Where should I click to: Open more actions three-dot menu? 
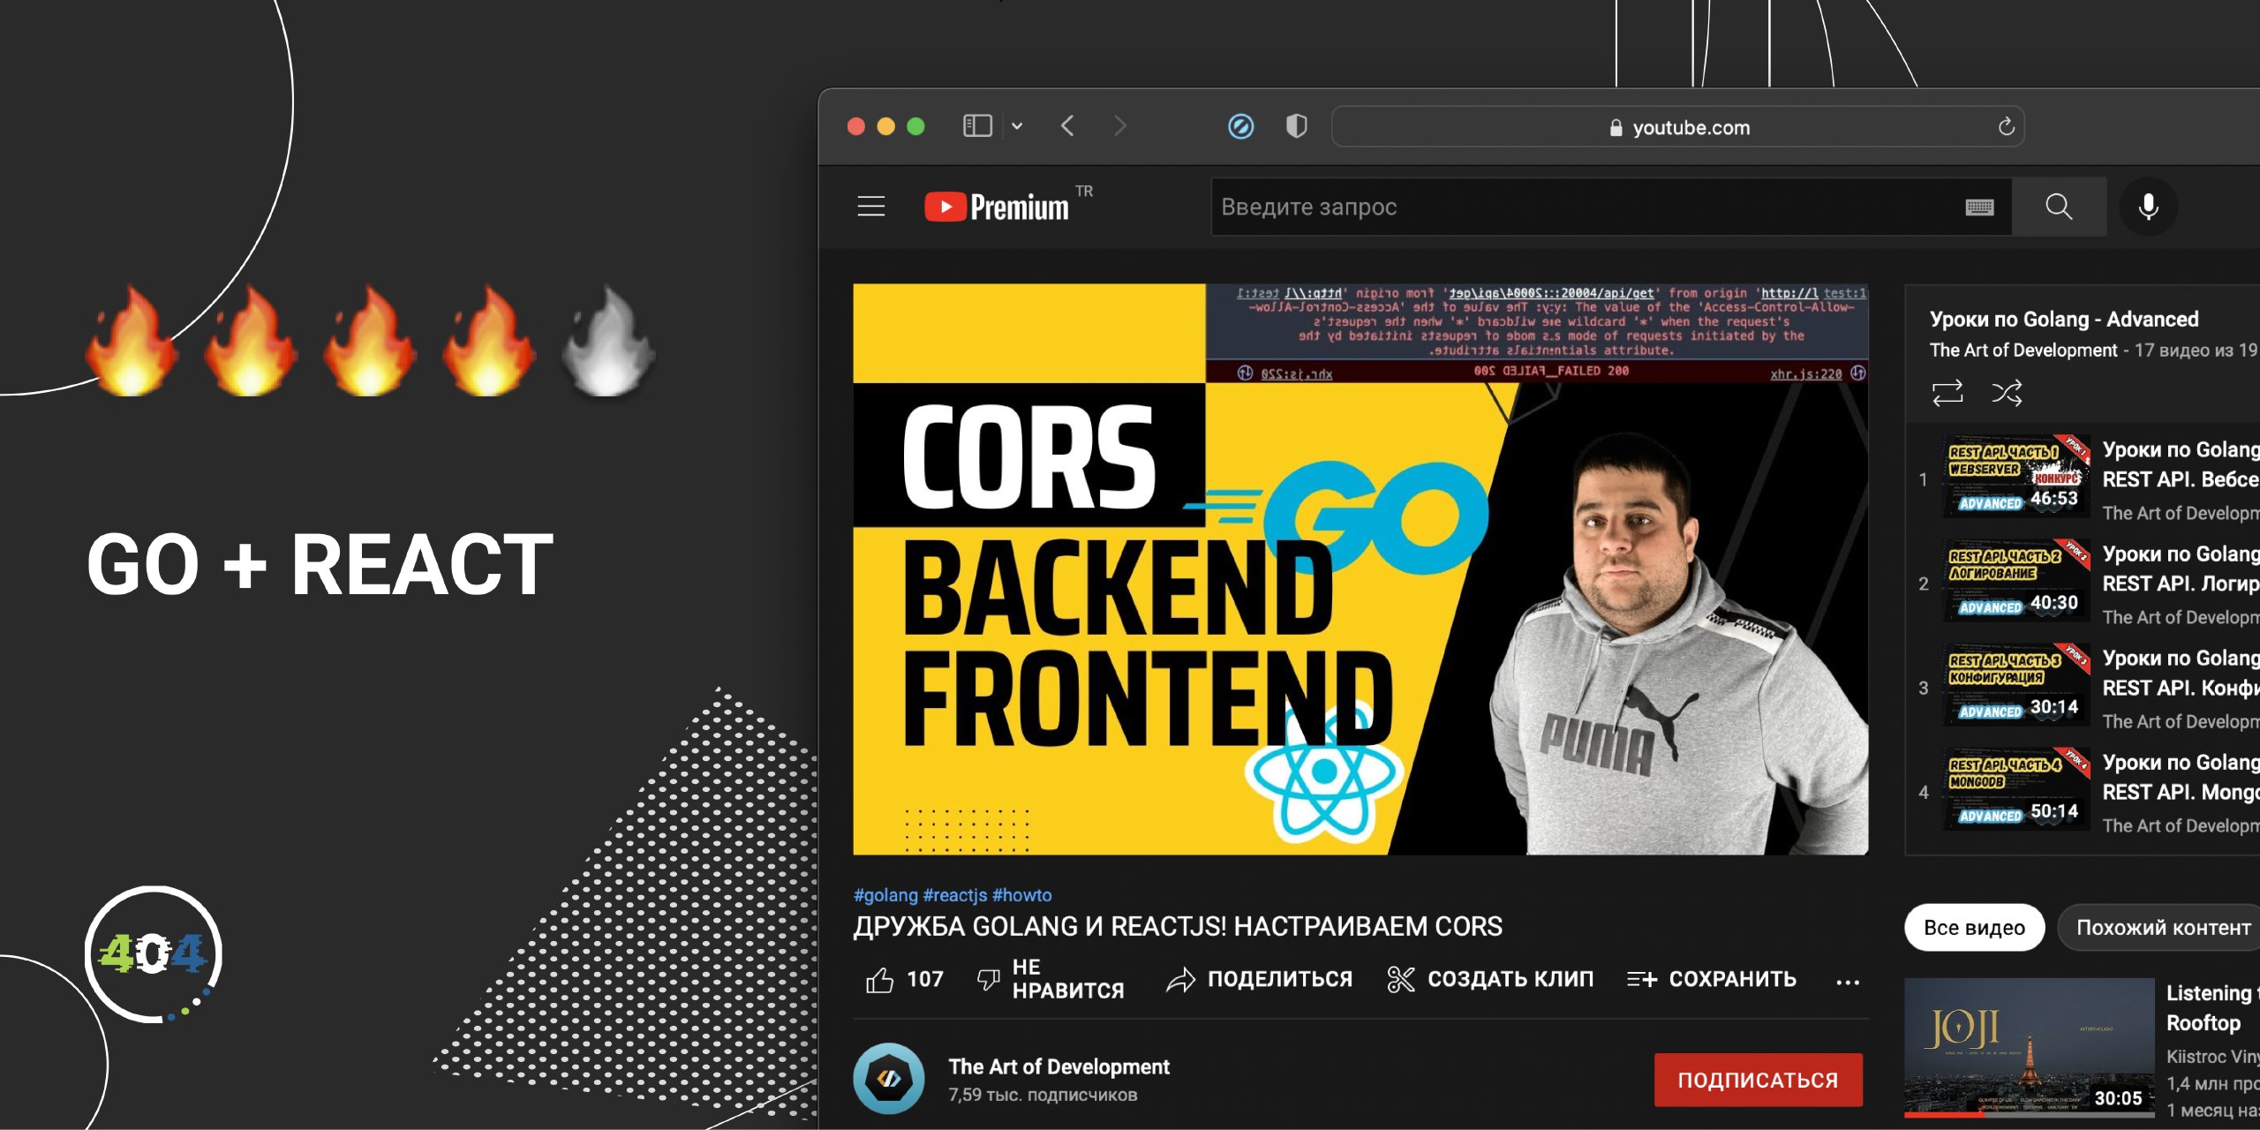pos(1848,982)
